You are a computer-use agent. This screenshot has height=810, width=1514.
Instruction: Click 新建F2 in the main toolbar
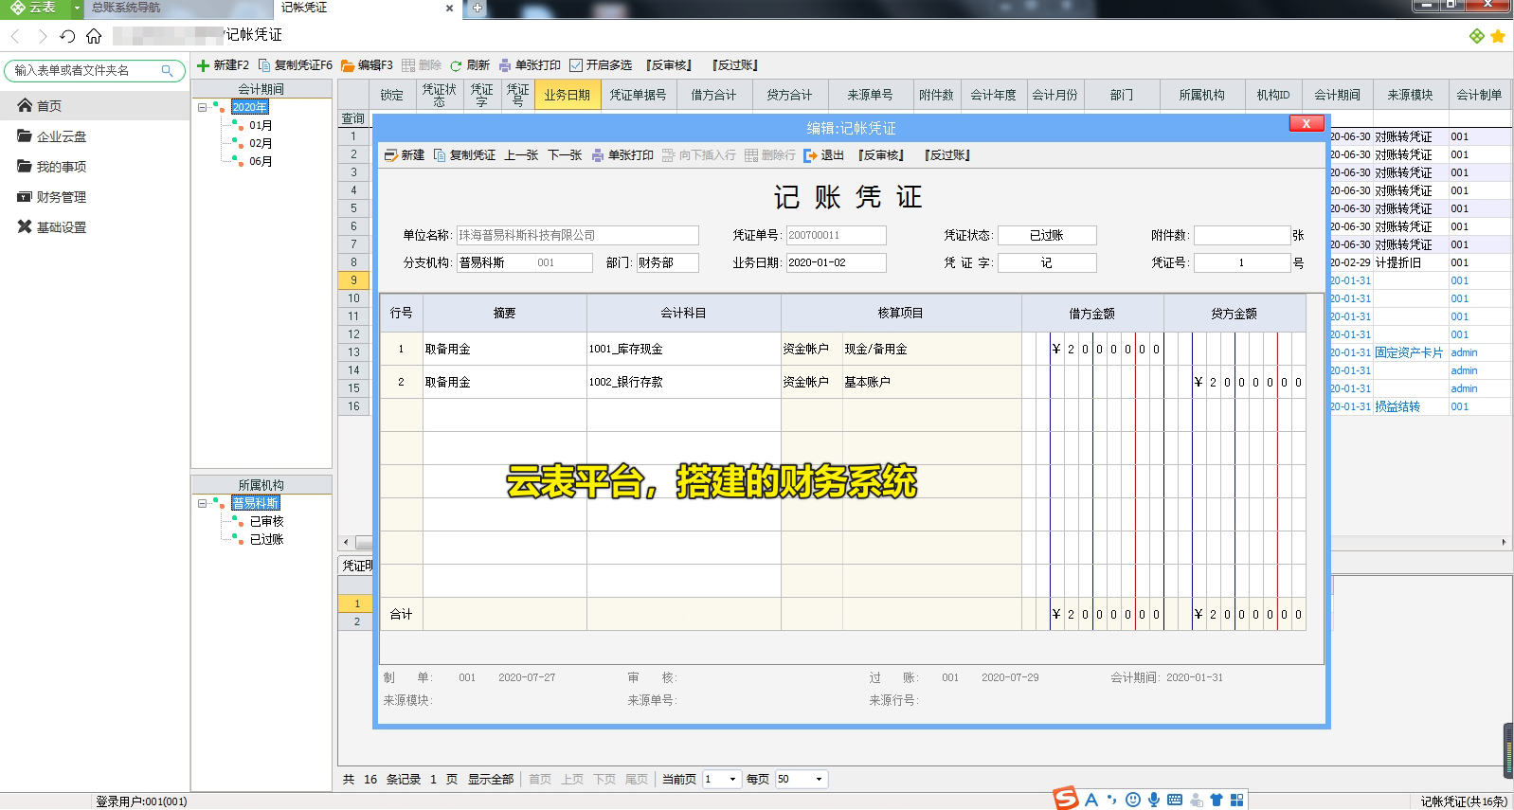point(223,65)
